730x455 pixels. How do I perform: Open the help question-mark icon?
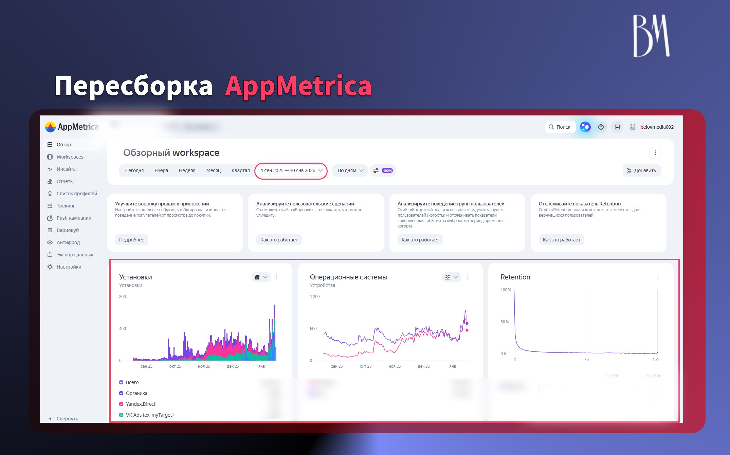click(x=601, y=127)
